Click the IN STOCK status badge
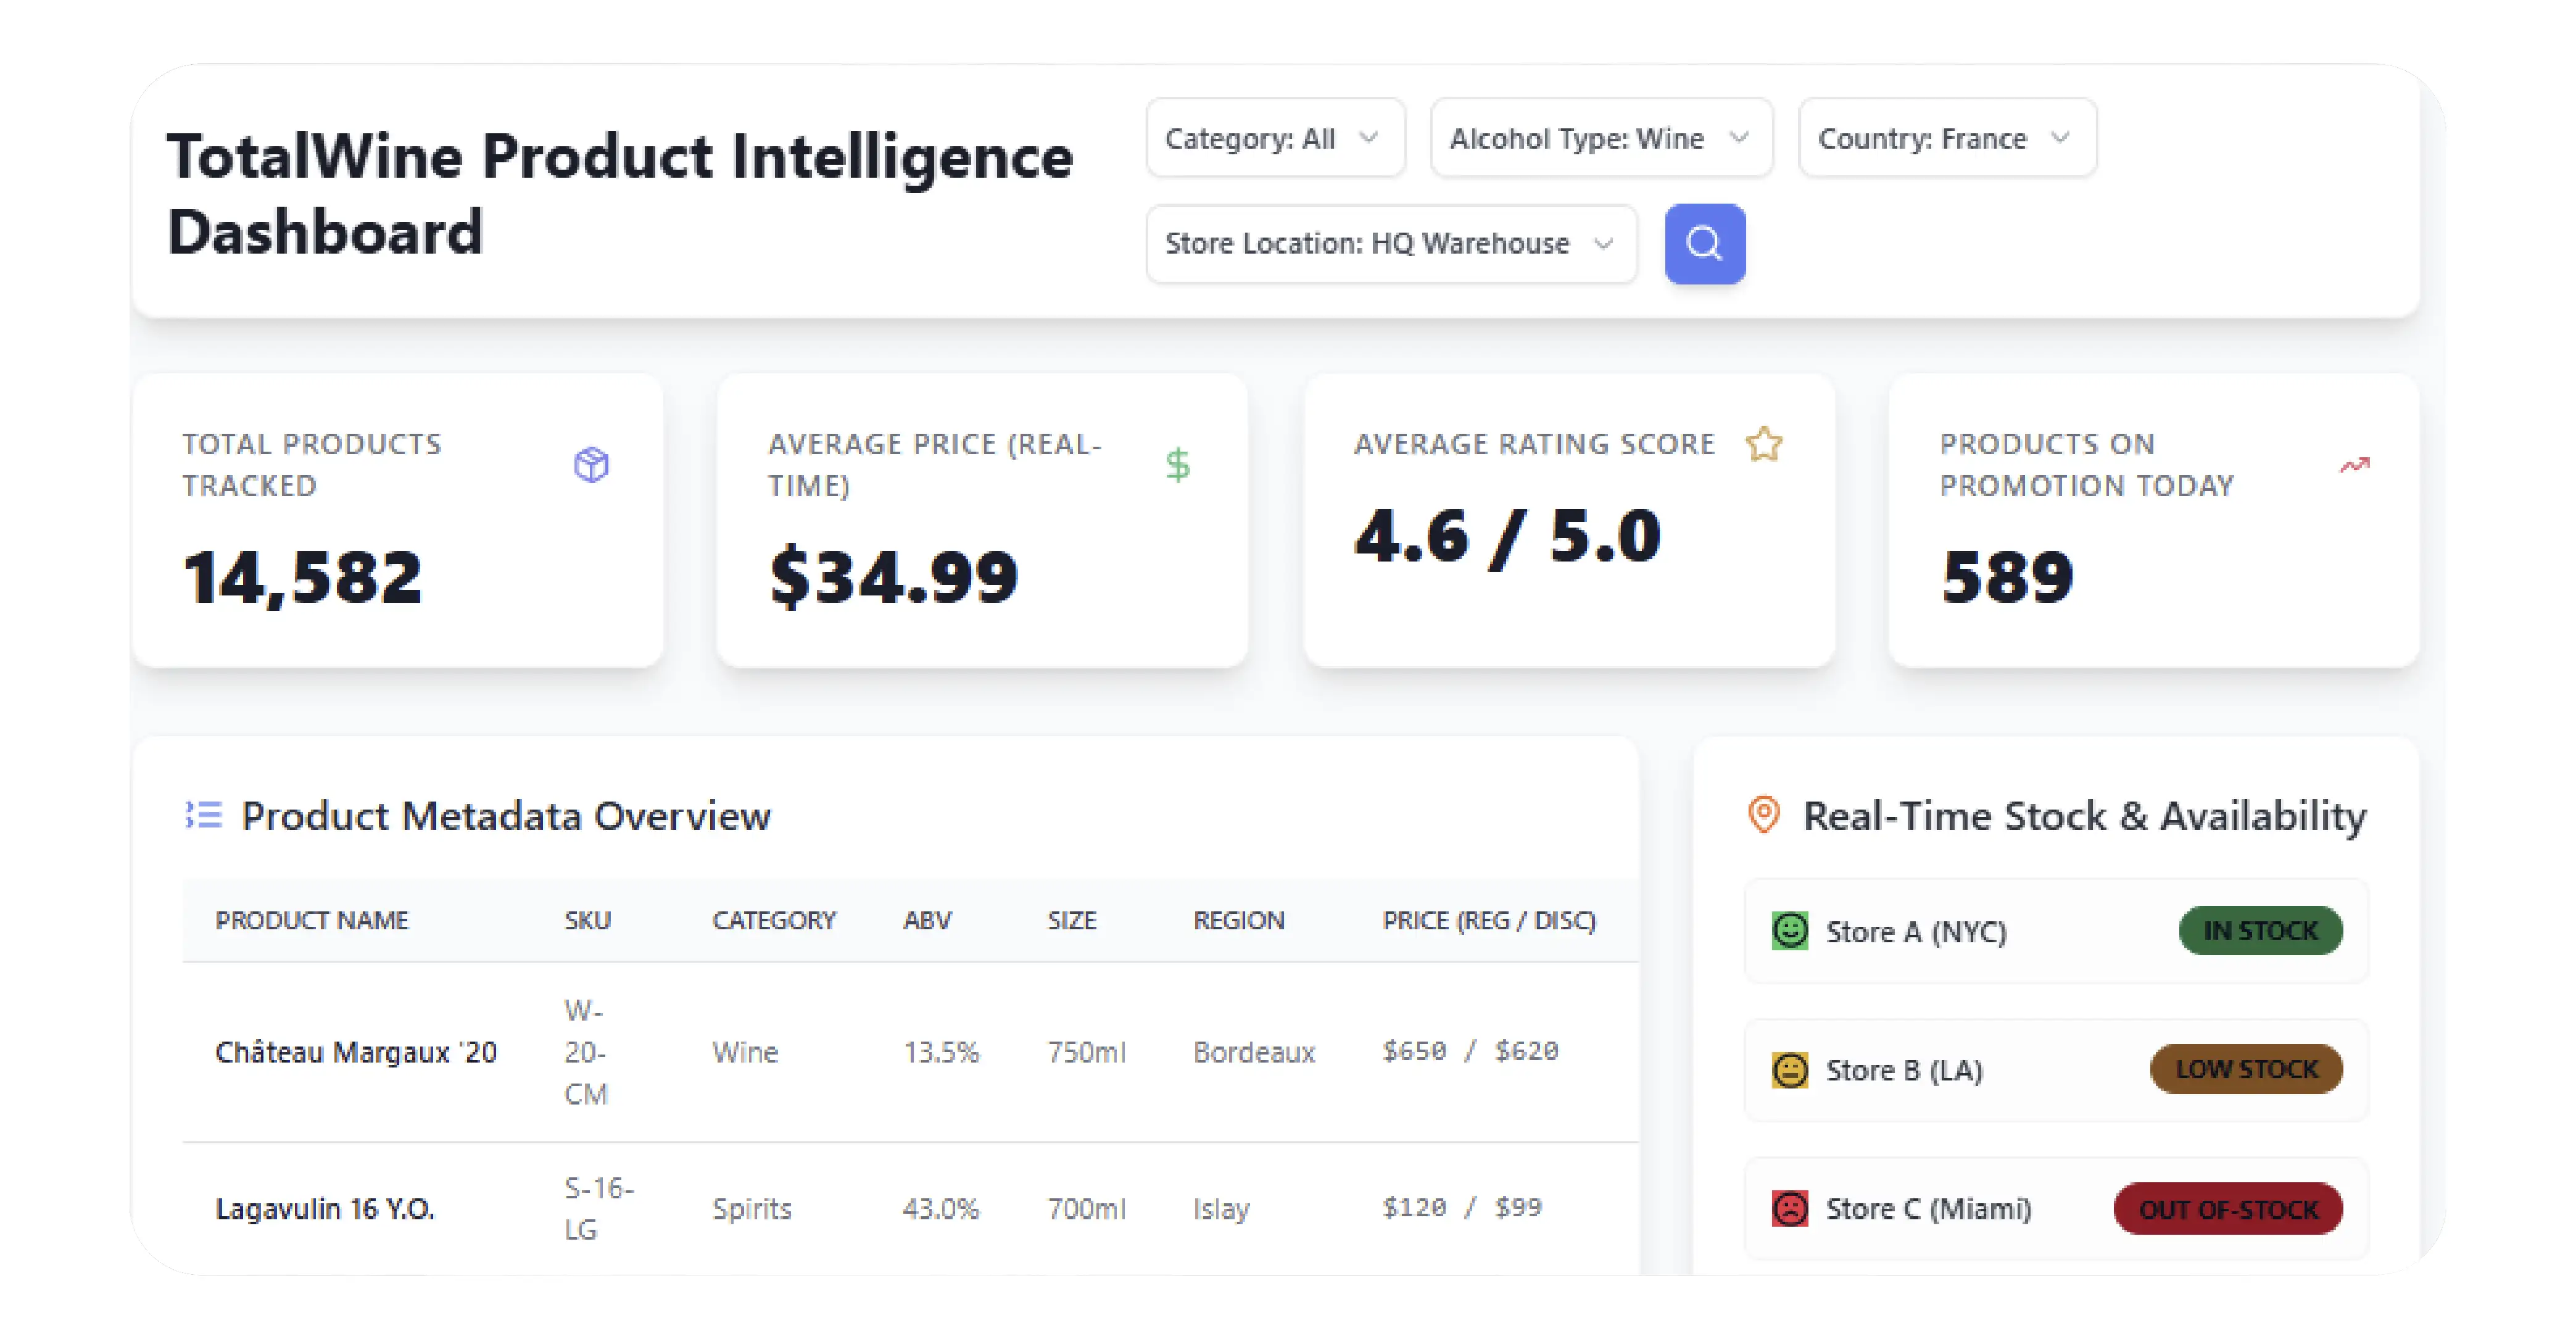 coord(2259,930)
